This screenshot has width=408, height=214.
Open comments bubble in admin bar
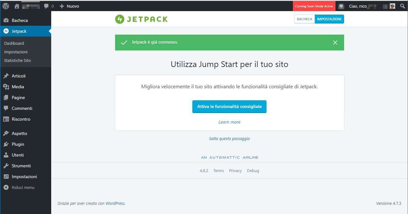click(46, 6)
